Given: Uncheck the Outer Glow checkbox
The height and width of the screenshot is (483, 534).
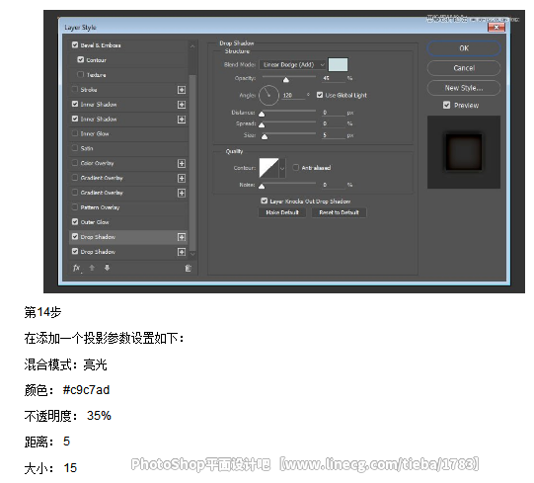Looking at the screenshot, I should (75, 221).
